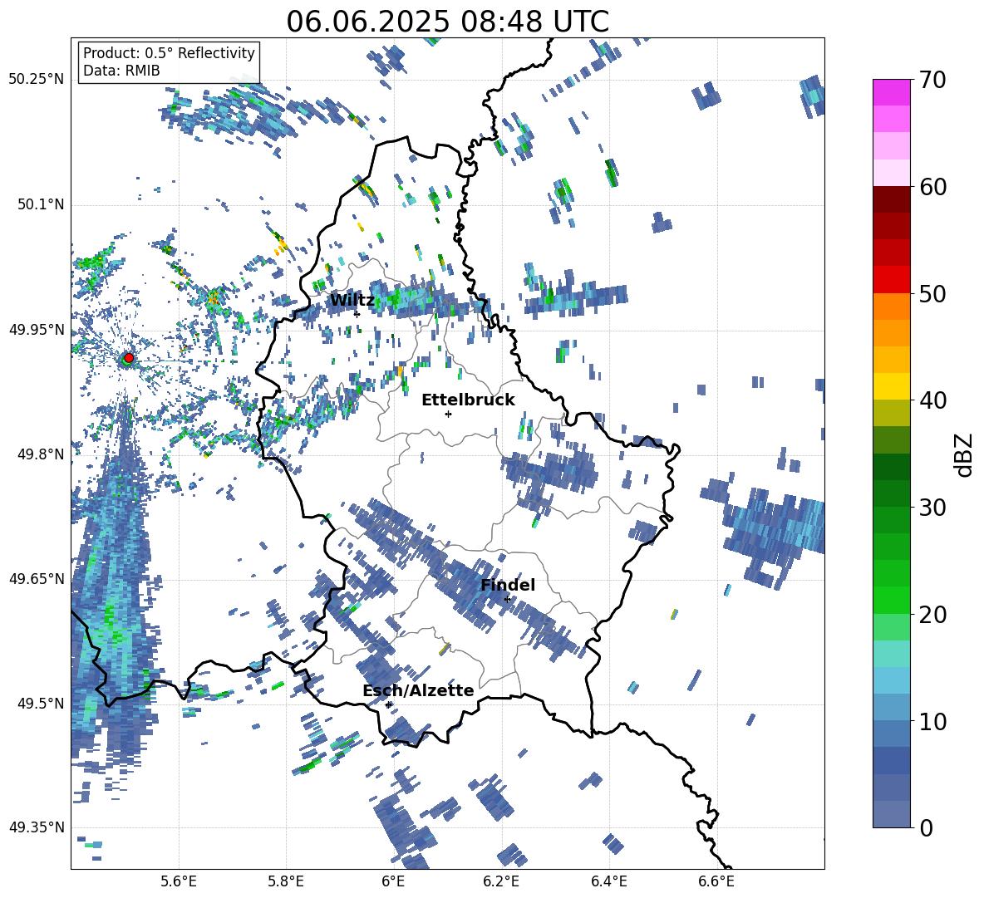Click the 50.1°N latitude tick label

coord(41,204)
